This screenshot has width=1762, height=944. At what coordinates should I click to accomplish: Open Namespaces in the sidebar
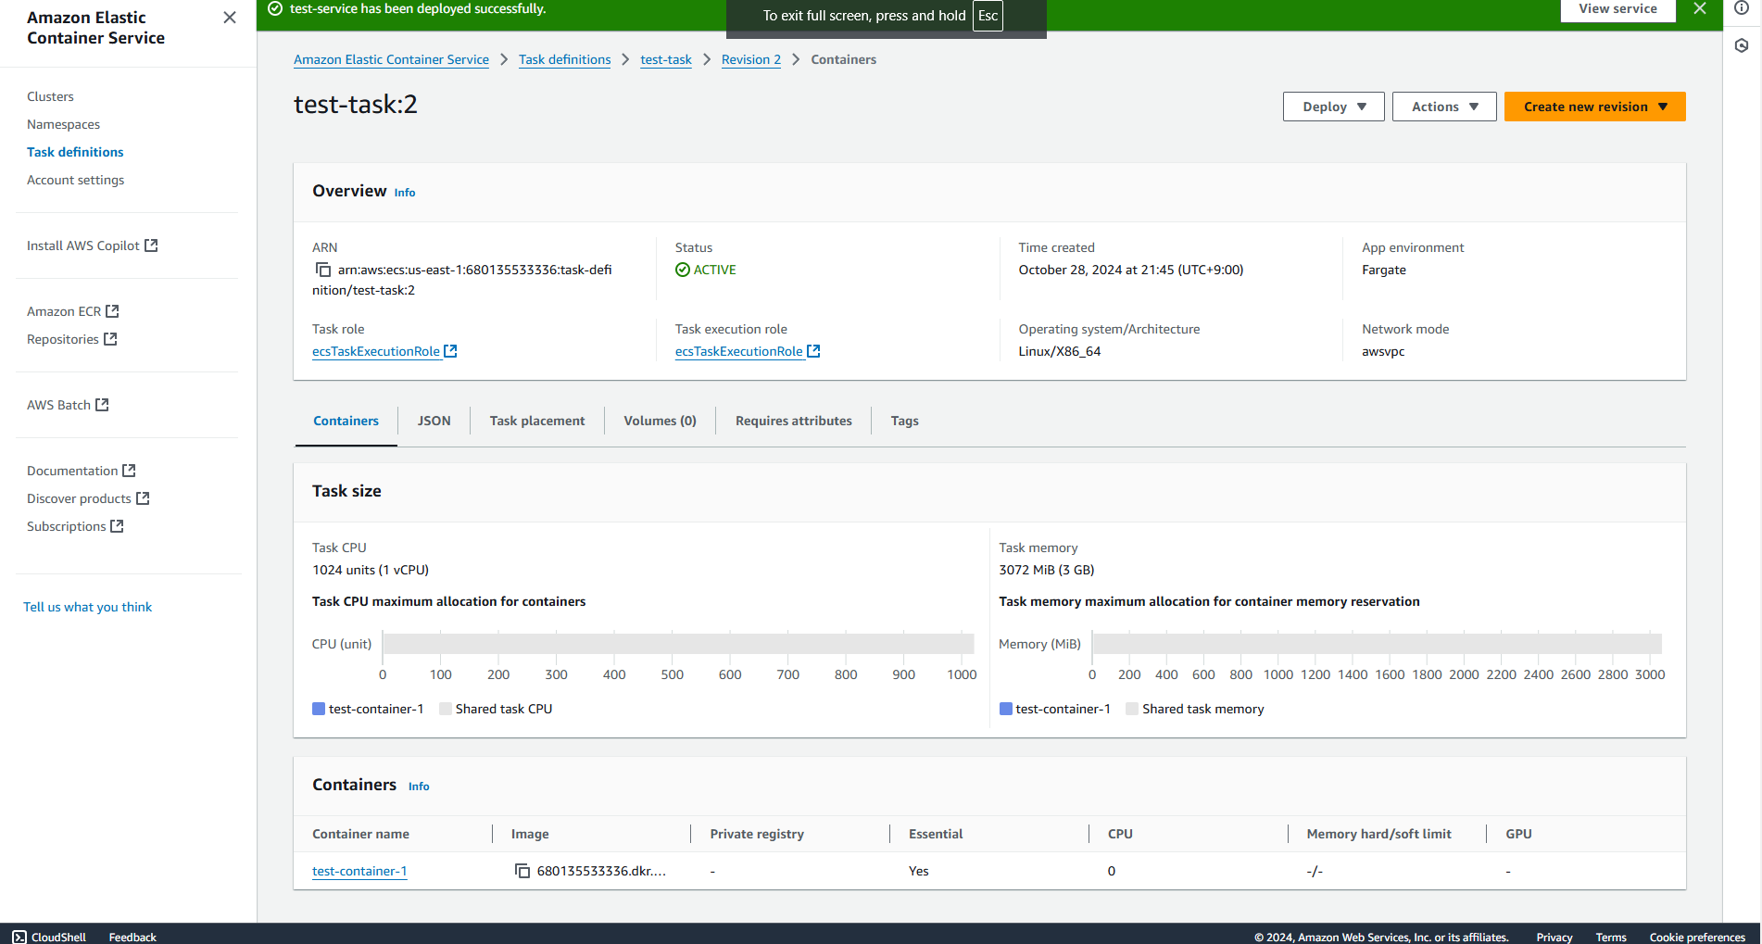point(63,124)
